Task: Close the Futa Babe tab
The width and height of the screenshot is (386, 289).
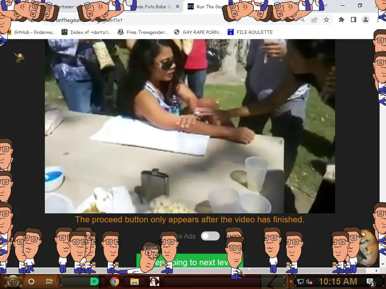Action: click(178, 7)
